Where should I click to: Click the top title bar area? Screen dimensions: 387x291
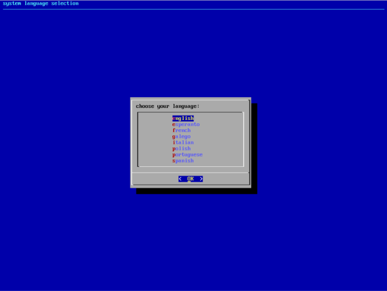pyautogui.click(x=193, y=3)
